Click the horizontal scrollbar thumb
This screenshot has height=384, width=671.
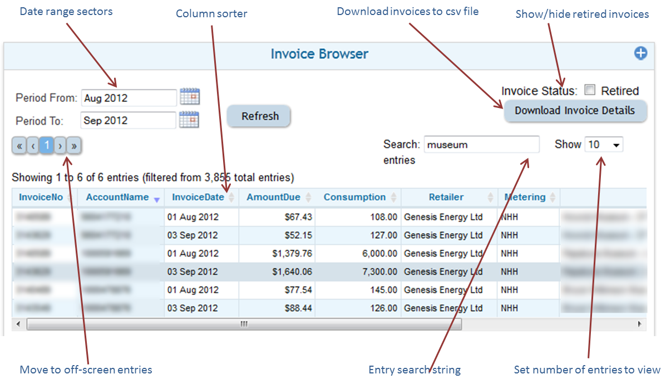point(244,324)
